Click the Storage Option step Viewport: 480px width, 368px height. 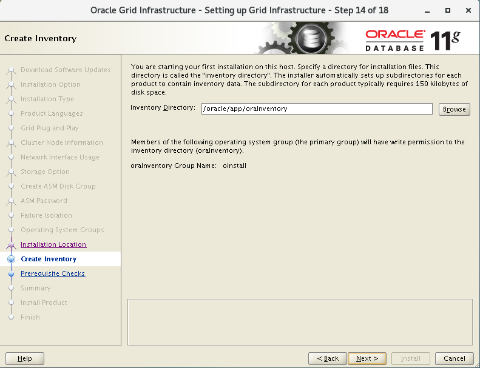point(45,172)
